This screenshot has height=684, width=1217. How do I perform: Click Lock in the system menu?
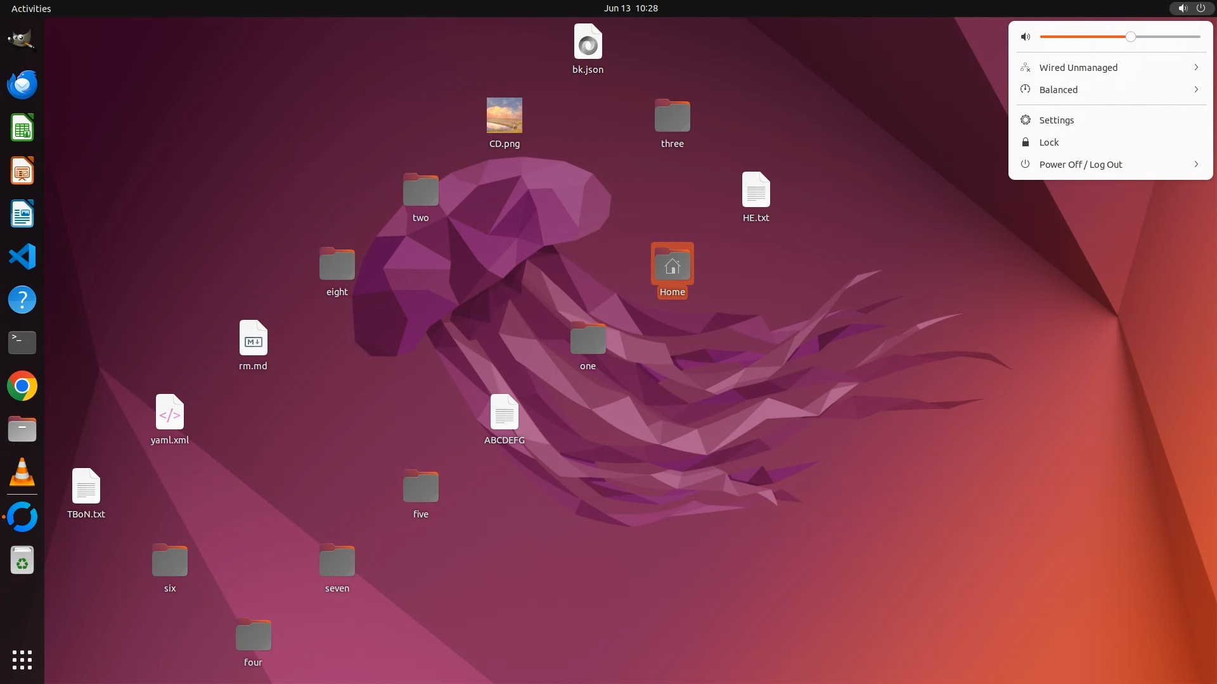pos(1111,142)
